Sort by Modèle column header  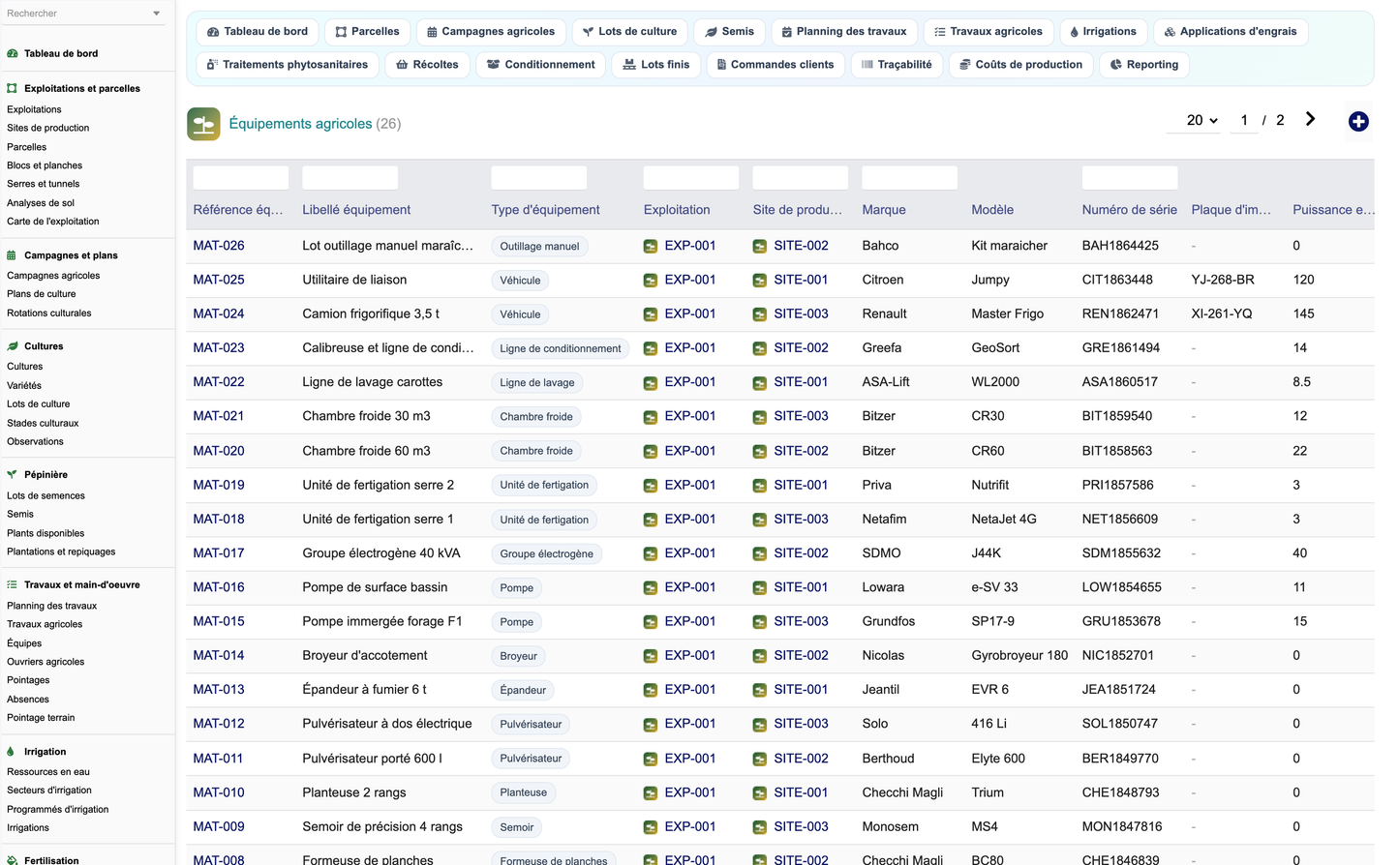click(x=992, y=210)
